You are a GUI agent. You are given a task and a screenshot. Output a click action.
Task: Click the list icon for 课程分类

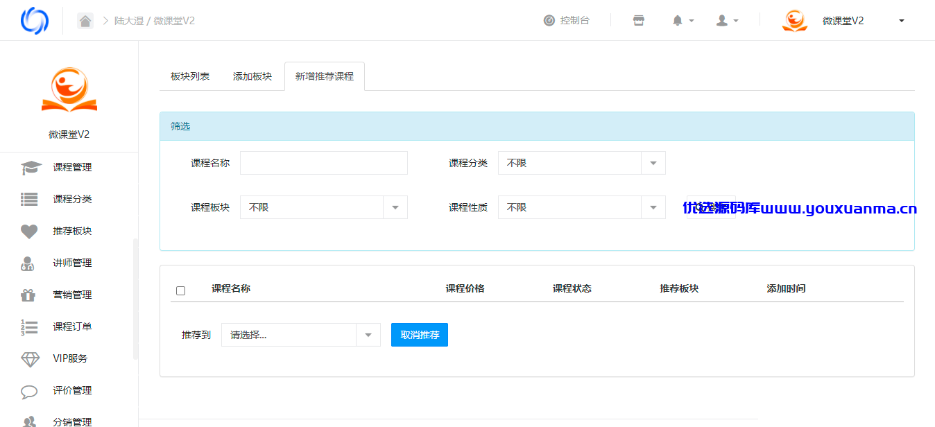coord(29,200)
